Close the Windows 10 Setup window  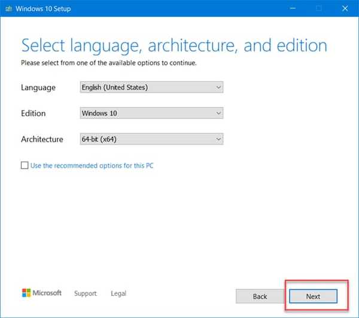tap(345, 8)
